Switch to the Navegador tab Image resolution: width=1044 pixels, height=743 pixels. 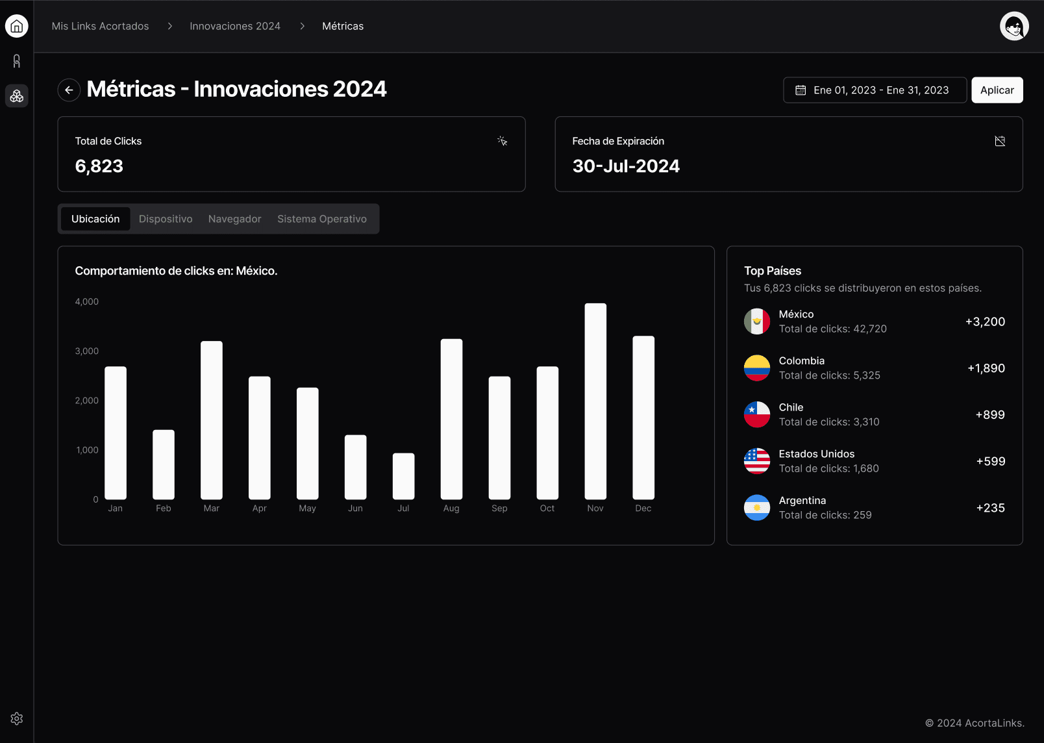click(x=234, y=219)
